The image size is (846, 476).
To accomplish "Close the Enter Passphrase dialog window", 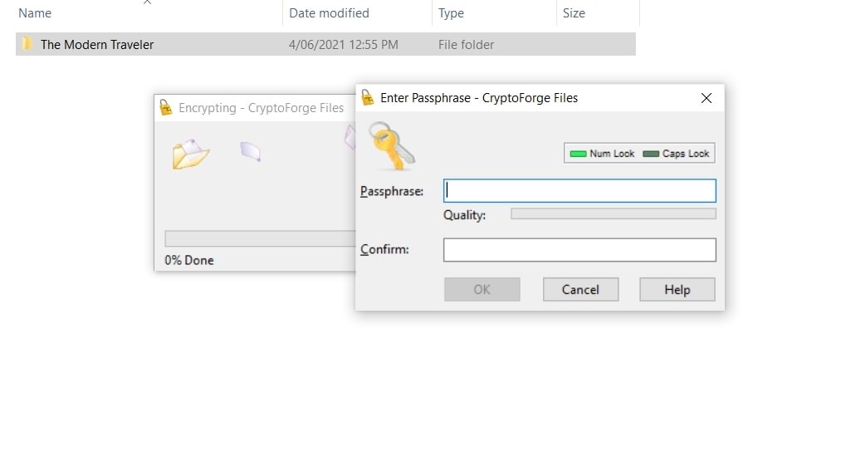I will click(707, 98).
